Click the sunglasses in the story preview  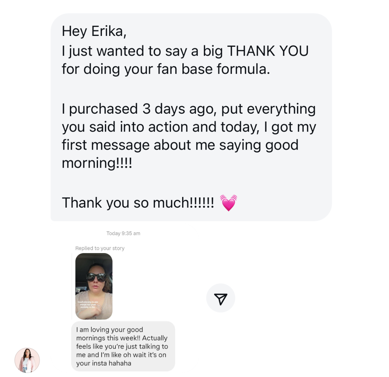coord(96,277)
